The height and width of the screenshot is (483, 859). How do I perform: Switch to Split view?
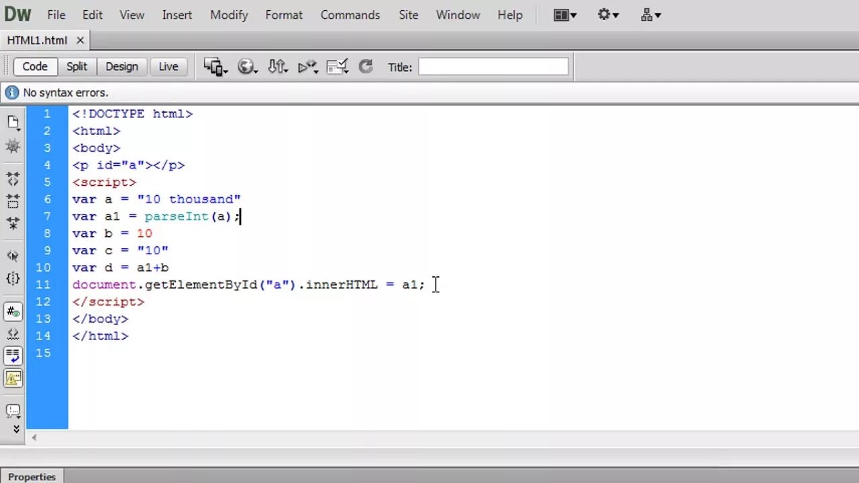point(77,66)
